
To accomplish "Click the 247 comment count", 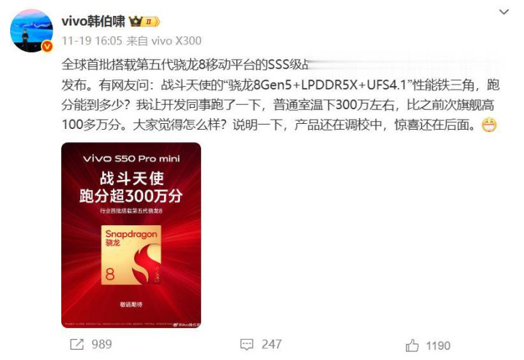I will point(272,344).
